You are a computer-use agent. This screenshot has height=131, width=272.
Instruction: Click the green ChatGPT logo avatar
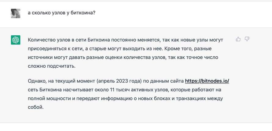pos(16,40)
